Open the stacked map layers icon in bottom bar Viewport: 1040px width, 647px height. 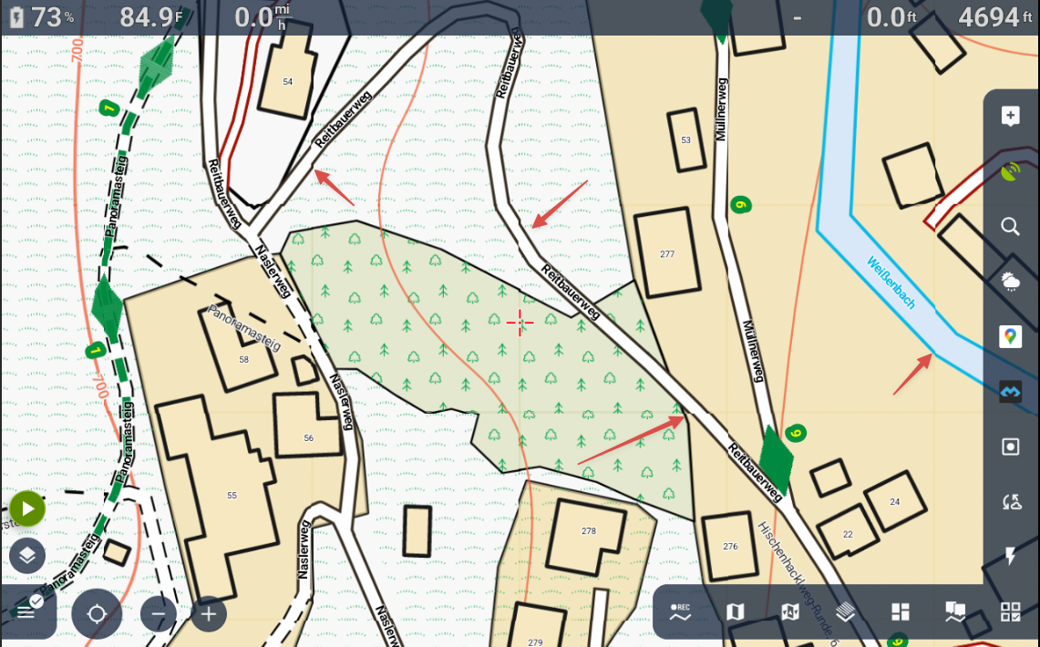pos(845,612)
